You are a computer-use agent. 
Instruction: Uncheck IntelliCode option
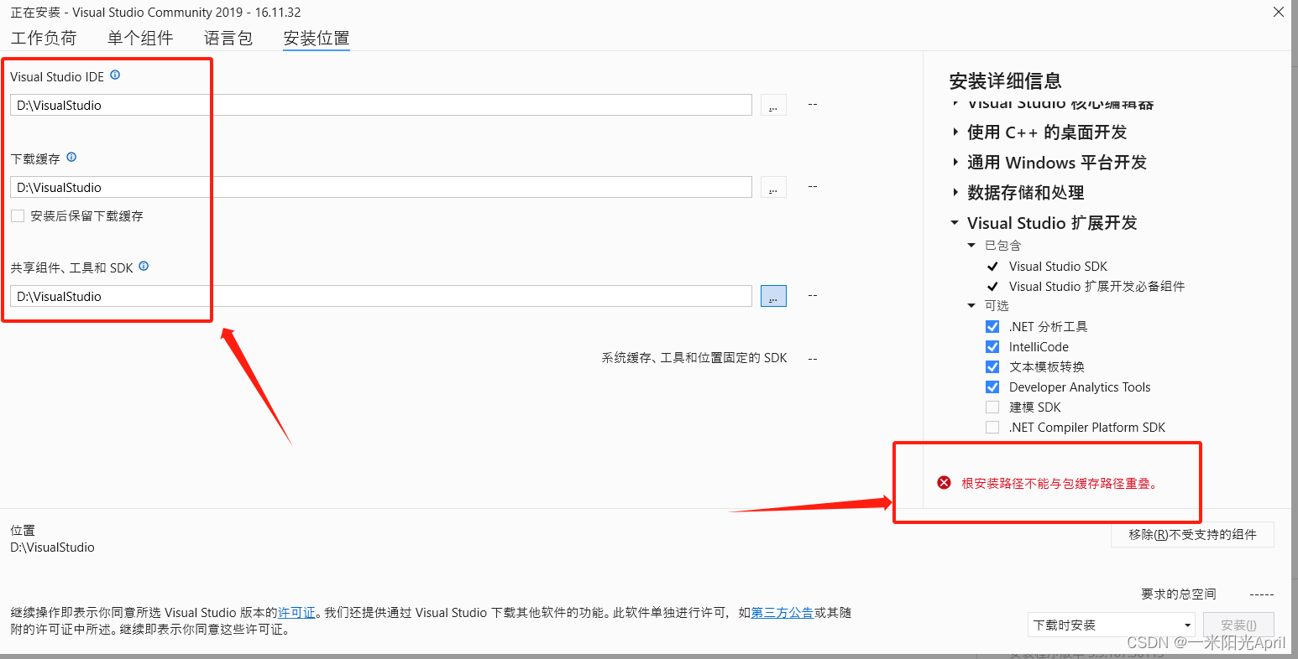coord(992,346)
